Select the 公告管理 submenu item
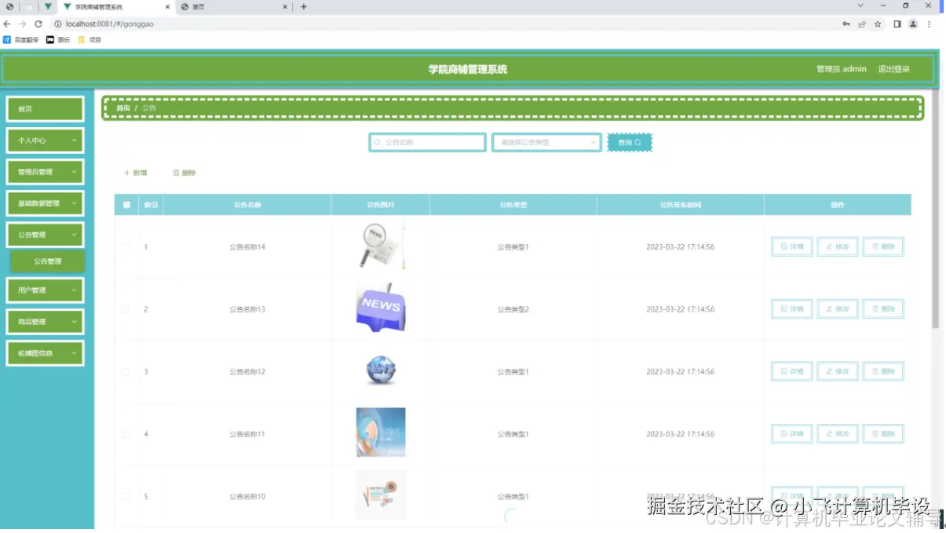The image size is (946, 533). pos(47,261)
